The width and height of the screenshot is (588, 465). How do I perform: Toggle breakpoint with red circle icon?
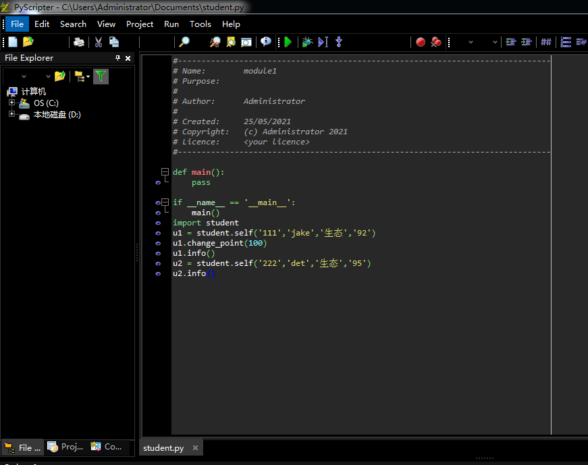point(421,42)
